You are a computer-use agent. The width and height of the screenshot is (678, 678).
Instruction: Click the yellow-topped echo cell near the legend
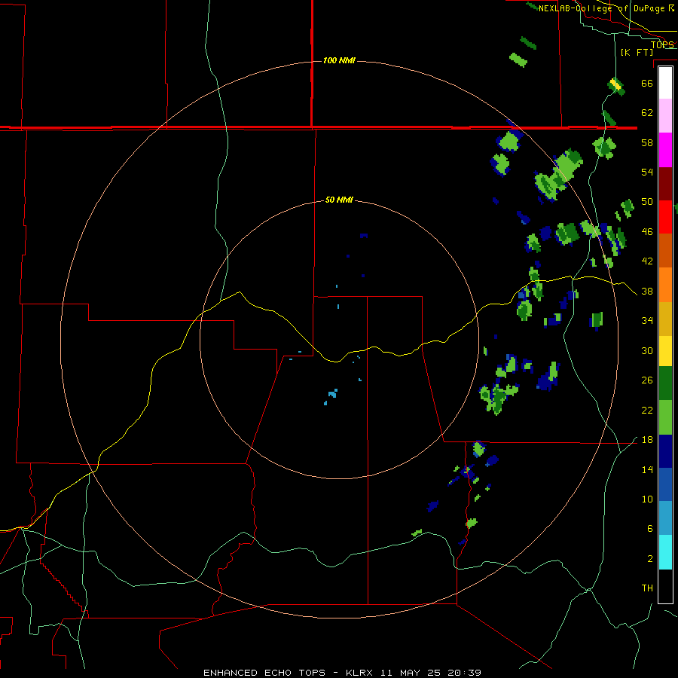(615, 84)
